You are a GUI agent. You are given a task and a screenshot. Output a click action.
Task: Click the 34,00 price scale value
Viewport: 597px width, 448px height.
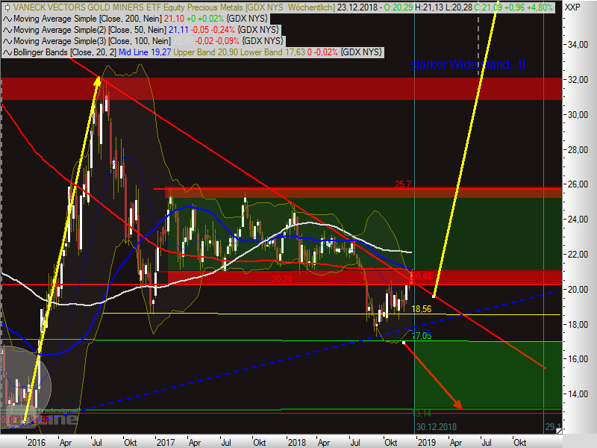click(578, 45)
